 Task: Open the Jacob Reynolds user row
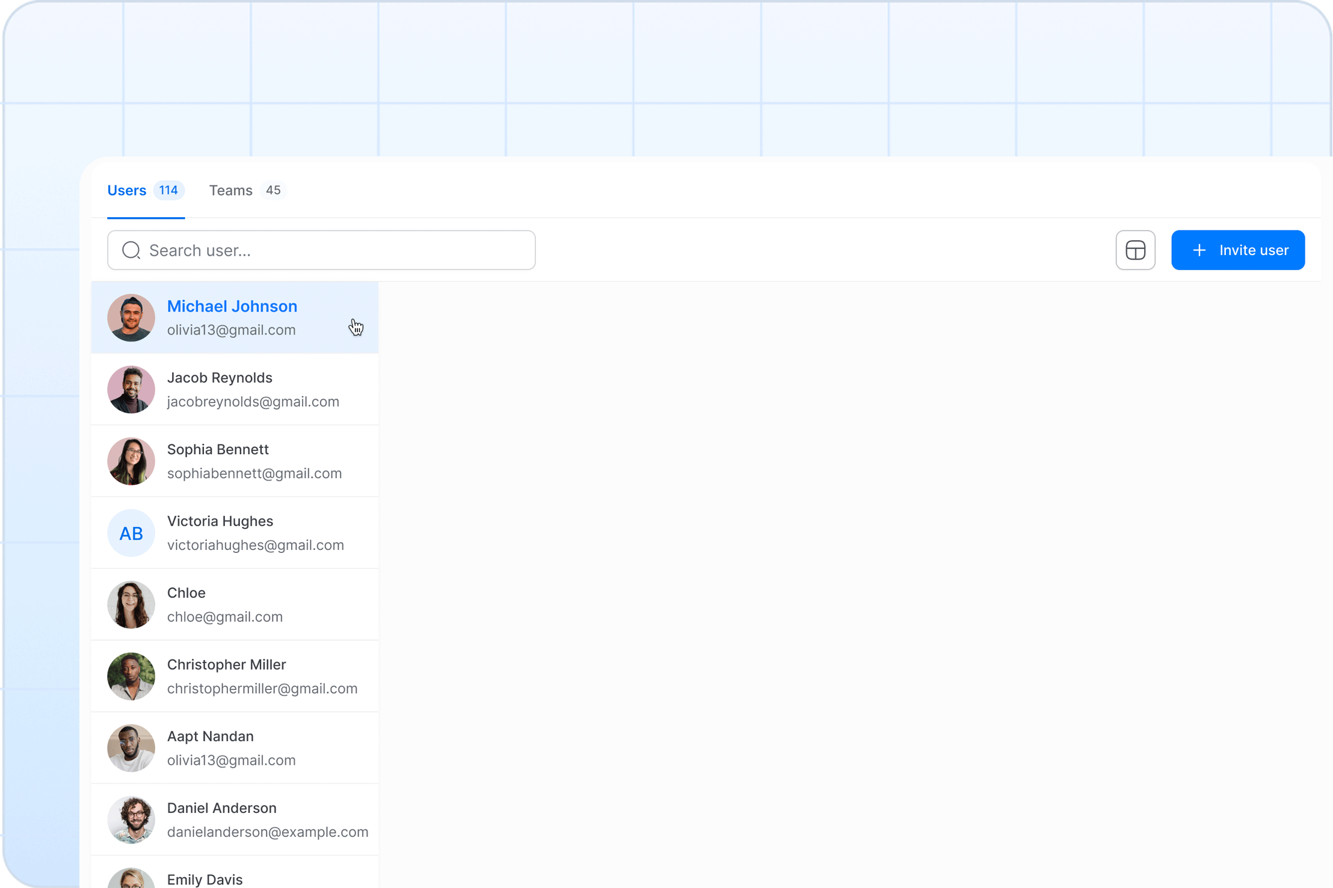point(235,389)
